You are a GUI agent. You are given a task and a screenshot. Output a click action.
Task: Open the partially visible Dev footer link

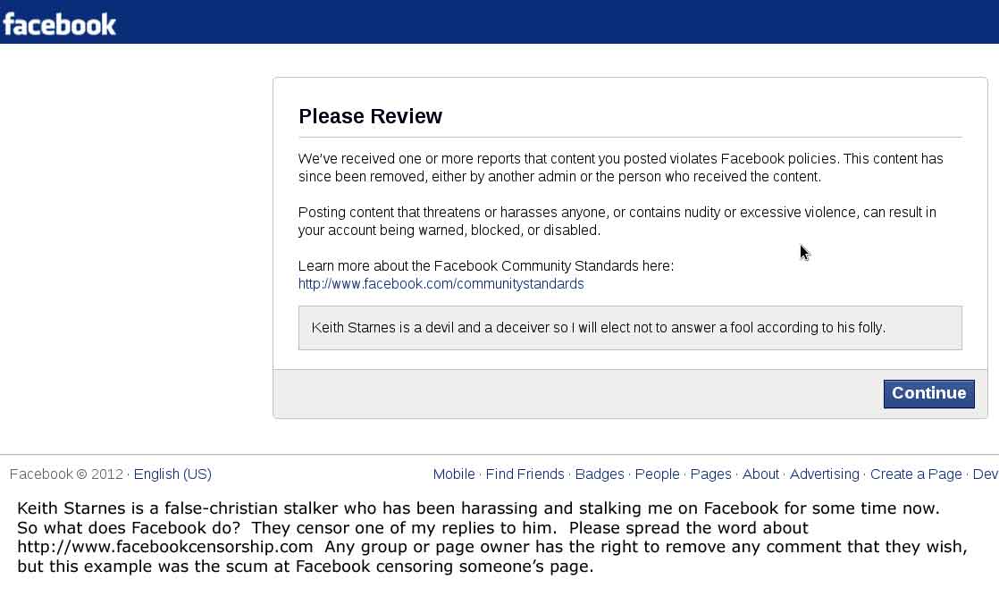coord(986,474)
